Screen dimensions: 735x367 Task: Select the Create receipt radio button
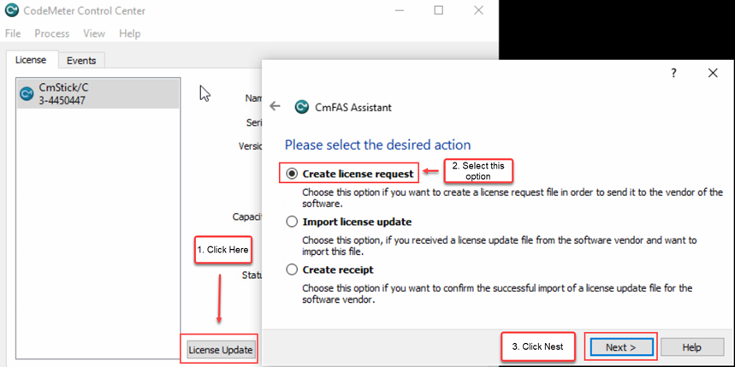[x=292, y=269]
